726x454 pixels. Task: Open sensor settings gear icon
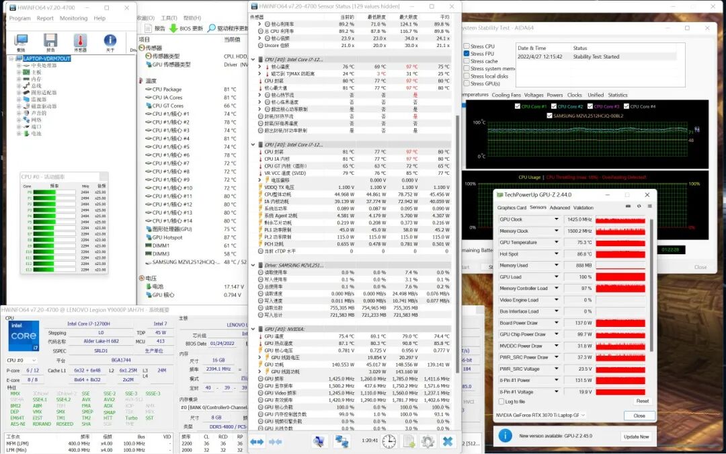click(x=428, y=441)
